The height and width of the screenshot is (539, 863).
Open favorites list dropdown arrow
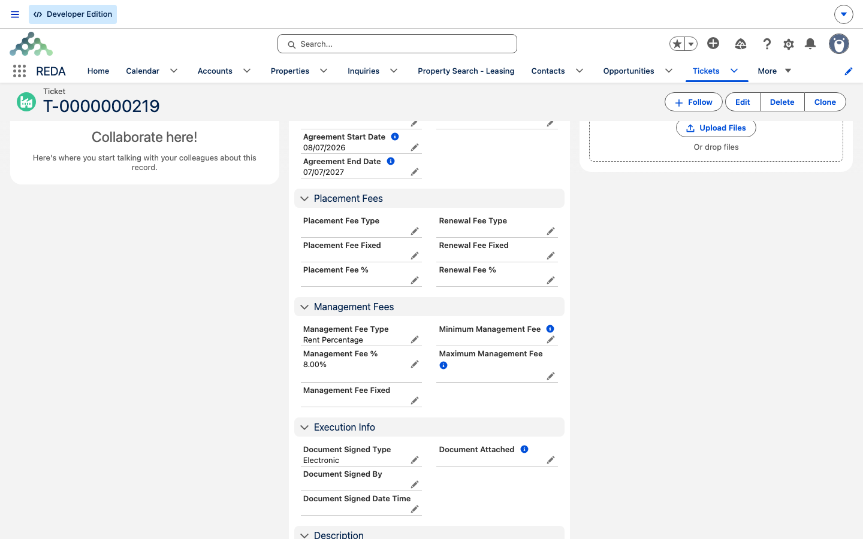coord(691,44)
